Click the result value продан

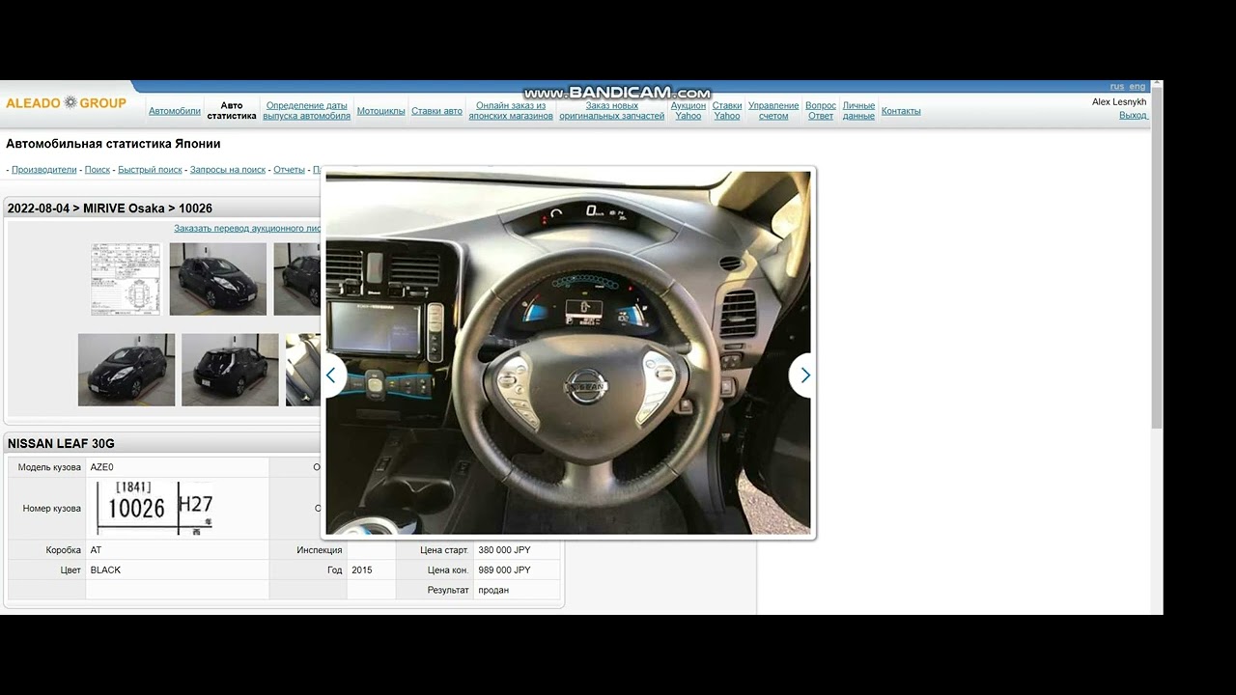pyautogui.click(x=493, y=590)
